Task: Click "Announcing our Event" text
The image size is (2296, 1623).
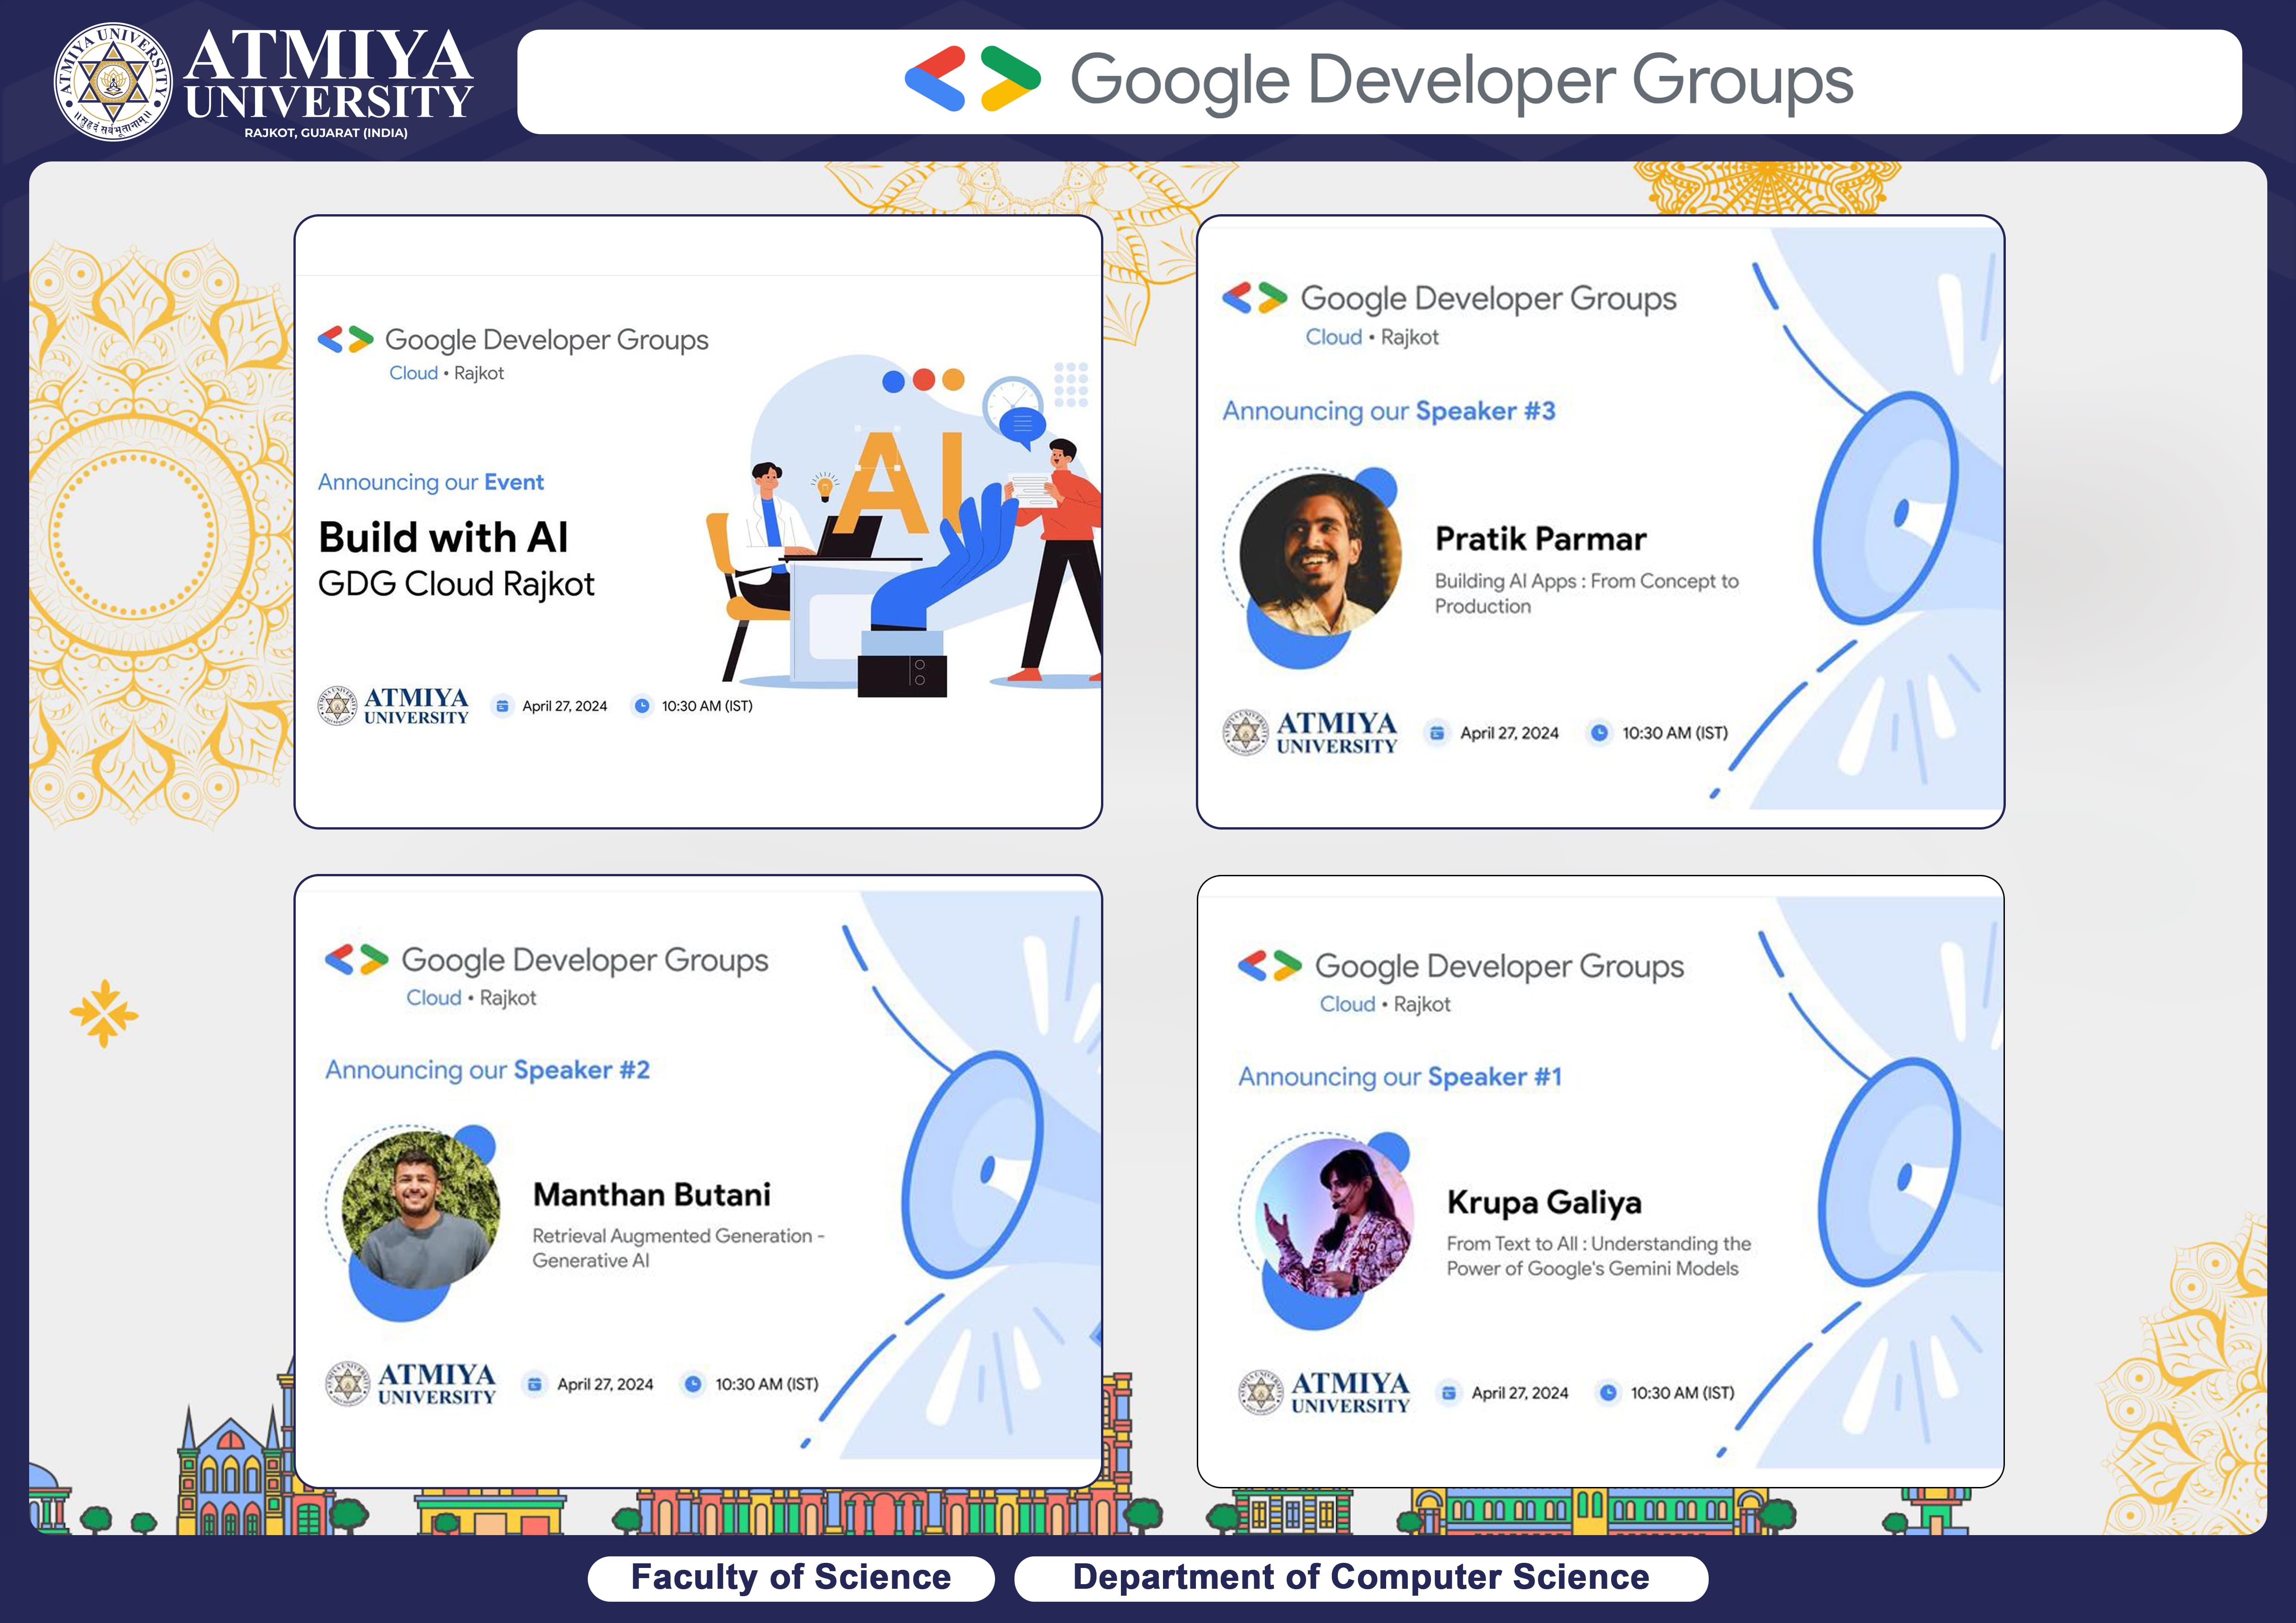Action: coord(430,483)
